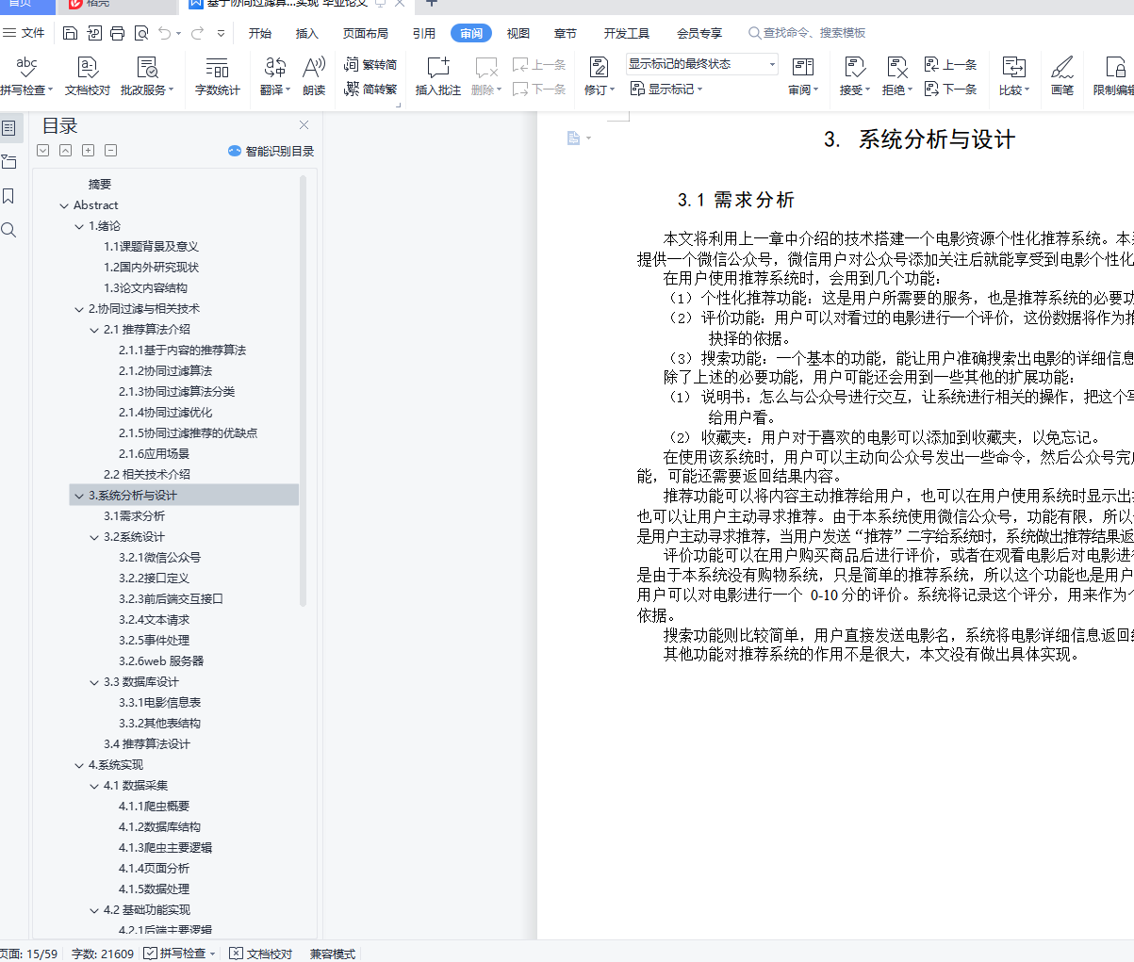Go to 下一条 next revision
This screenshot has width=1134, height=962.
pyautogui.click(x=950, y=90)
